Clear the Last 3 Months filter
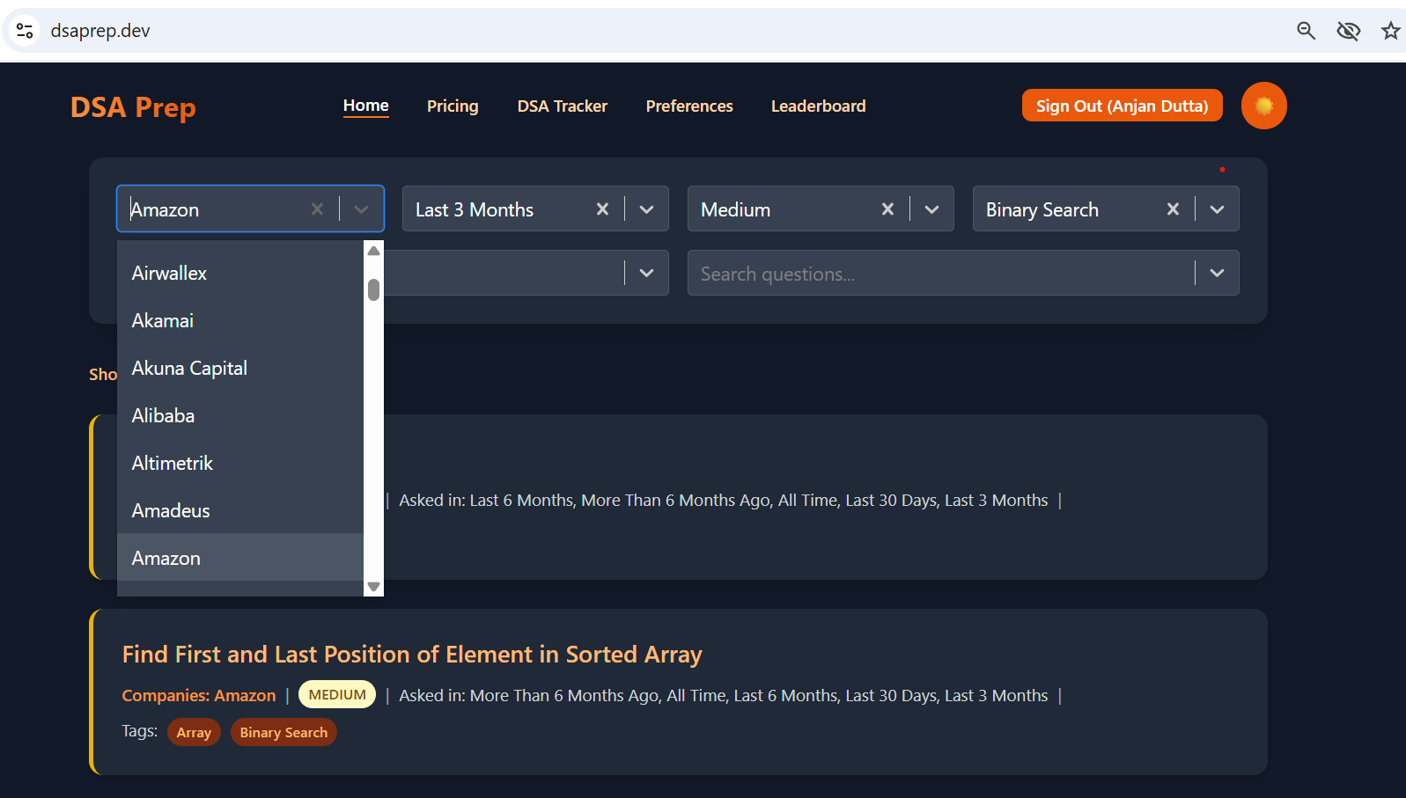 point(602,209)
